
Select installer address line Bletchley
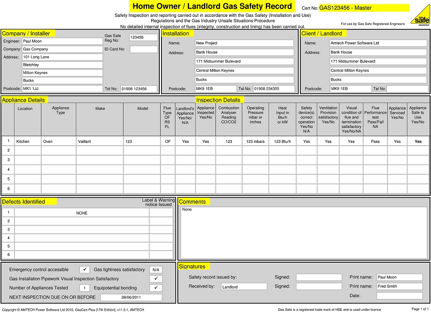63,65
